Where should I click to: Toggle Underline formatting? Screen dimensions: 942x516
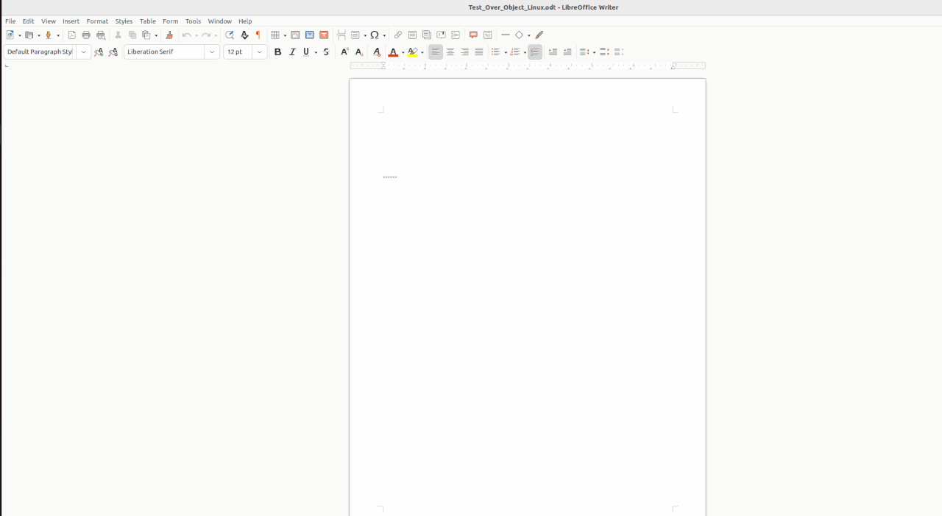point(306,52)
